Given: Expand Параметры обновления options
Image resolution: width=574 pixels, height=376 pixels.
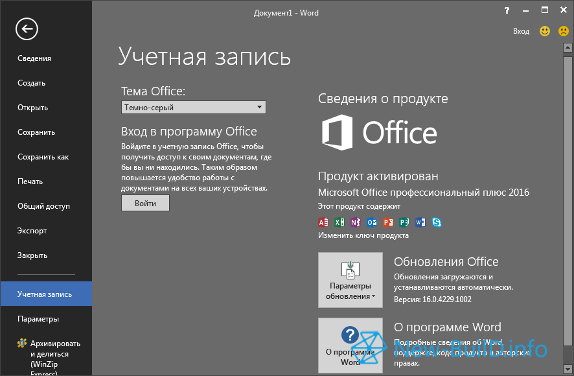Looking at the screenshot, I should click(350, 280).
